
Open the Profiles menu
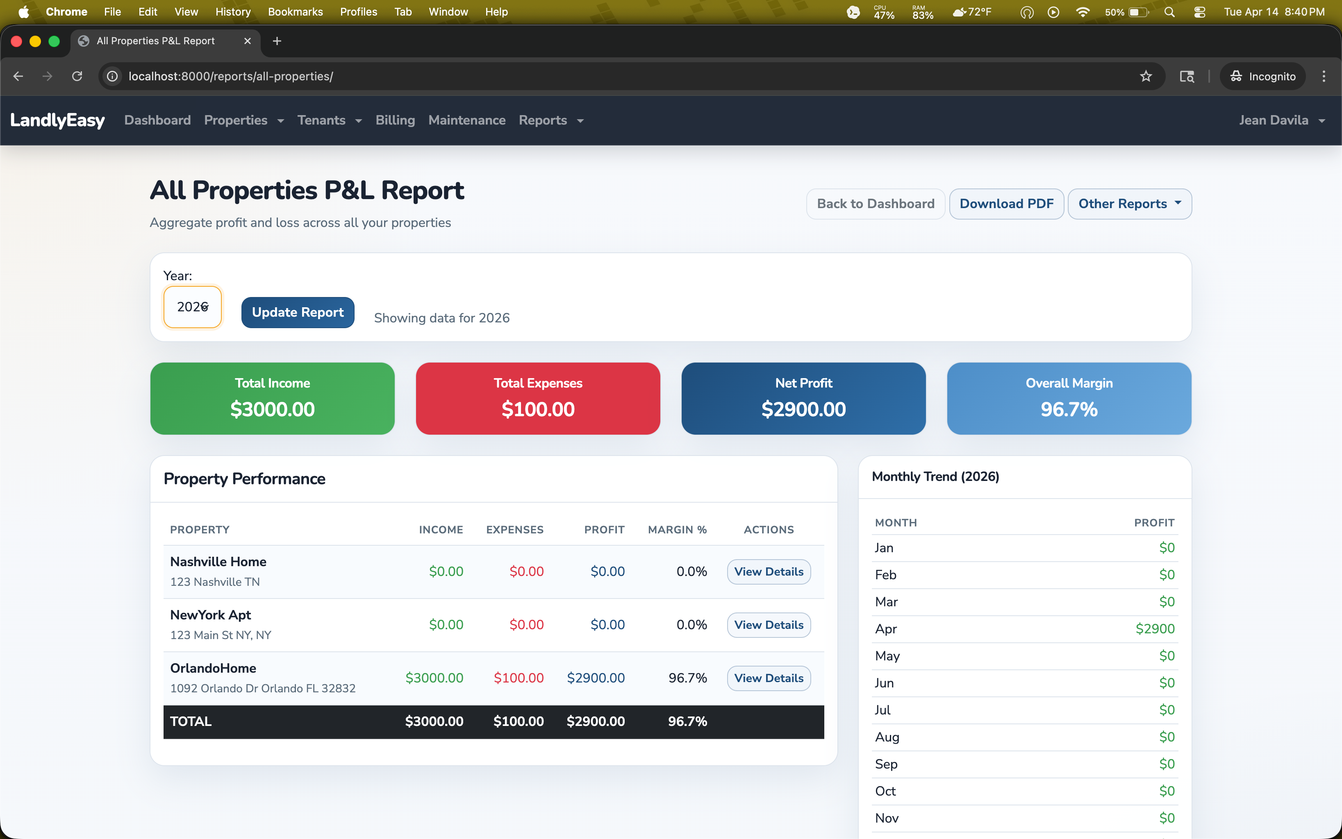pos(358,11)
